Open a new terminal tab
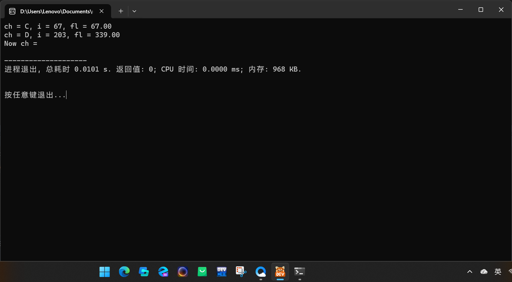The image size is (512, 282). 121,11
